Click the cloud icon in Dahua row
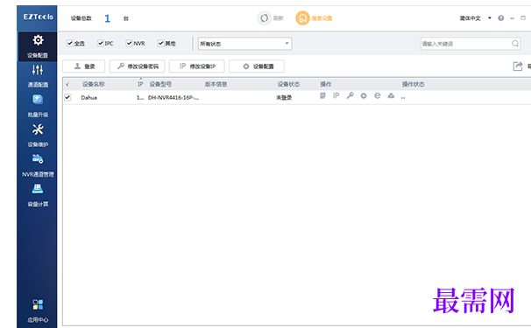The width and height of the screenshot is (531, 328). pyautogui.click(x=391, y=95)
